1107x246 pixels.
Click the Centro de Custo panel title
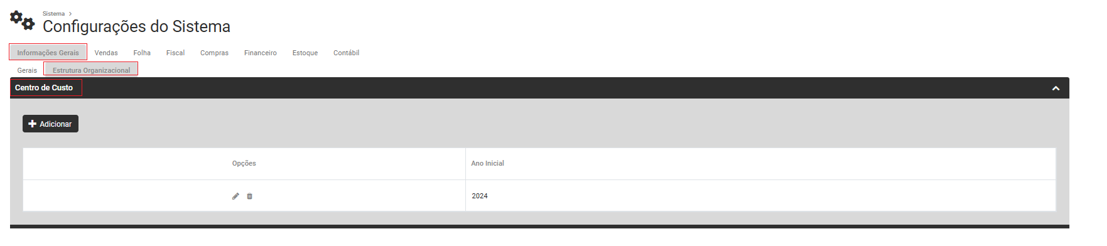(x=44, y=88)
